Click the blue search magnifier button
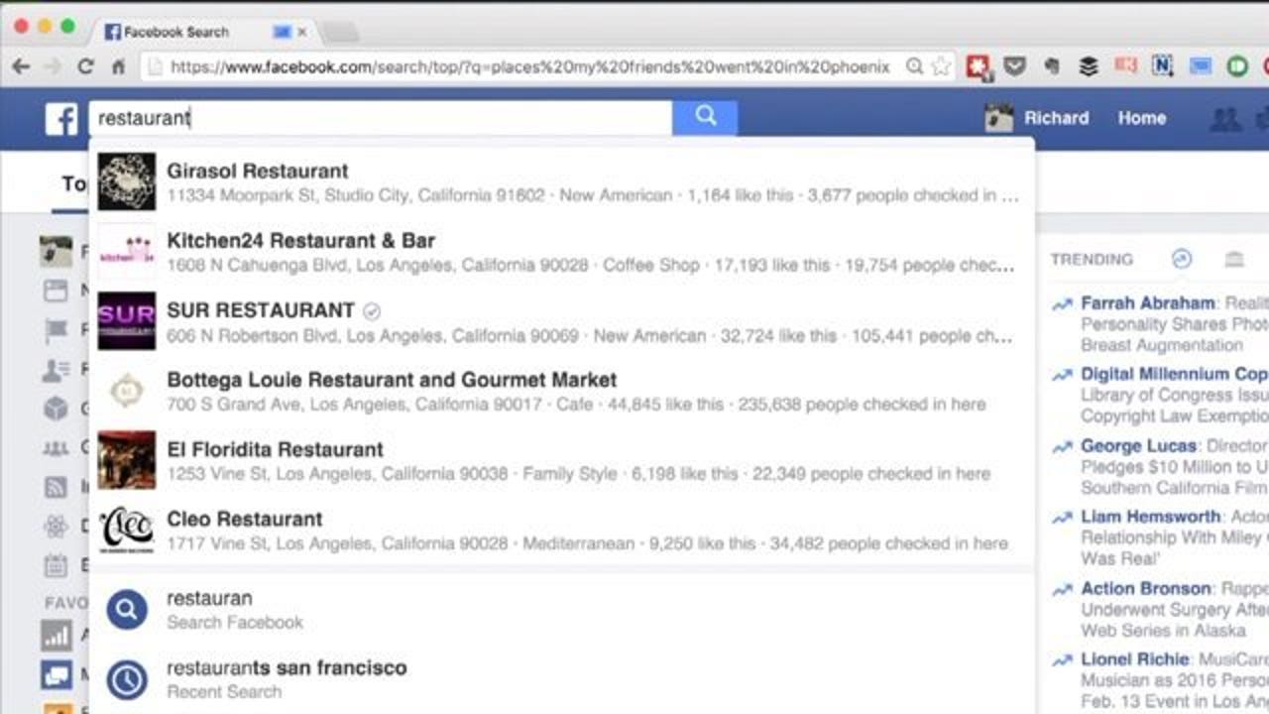This screenshot has width=1269, height=714. [x=705, y=117]
